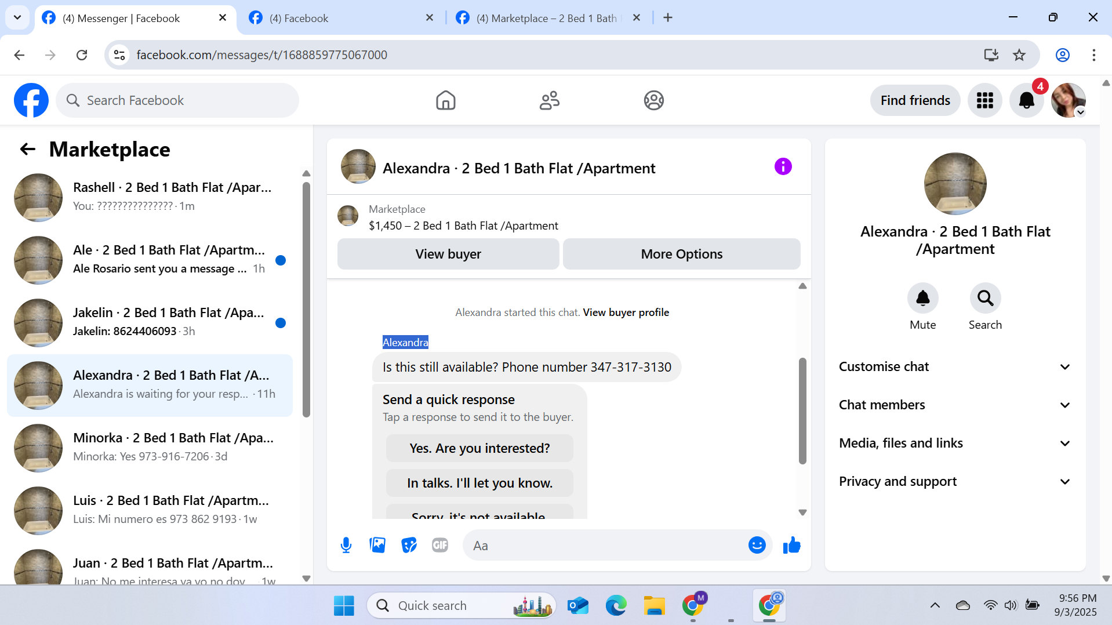Open Jakelin conversation
Viewport: 1112px width, 625px height.
(150, 323)
